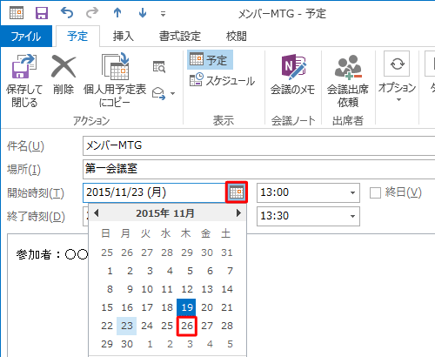Pick date 7 in November calendar
This screenshot has height=357, width=435.
click(x=230, y=271)
